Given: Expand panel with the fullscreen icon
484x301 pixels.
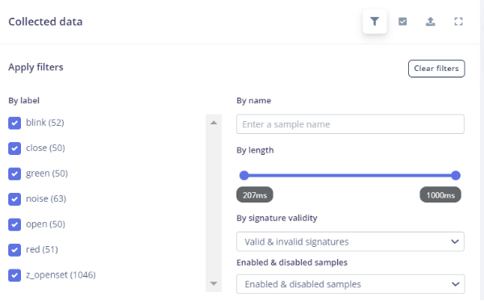Looking at the screenshot, I should (x=458, y=21).
